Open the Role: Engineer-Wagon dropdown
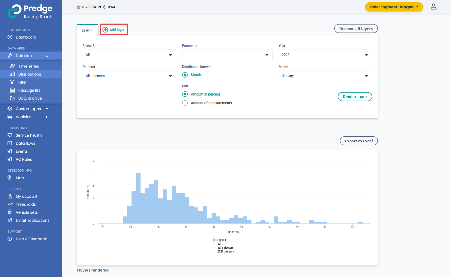The height and width of the screenshot is (277, 451). click(x=394, y=7)
